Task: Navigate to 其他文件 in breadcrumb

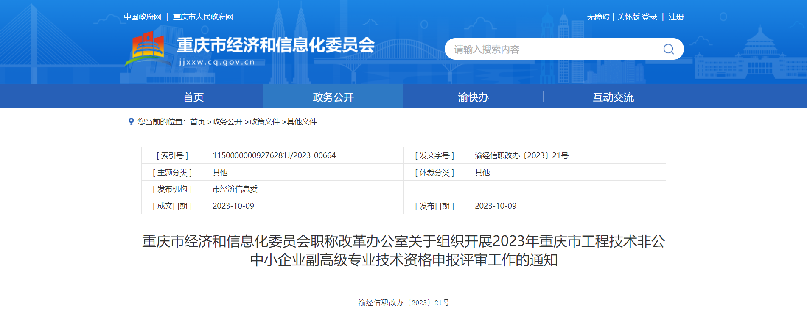Action: [302, 122]
